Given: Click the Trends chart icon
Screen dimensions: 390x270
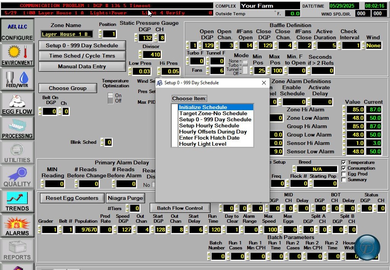Looking at the screenshot, I should (17, 200).
